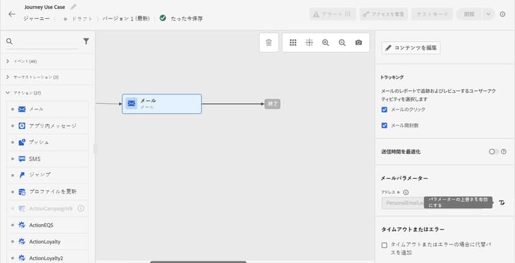Enable parameter override icon for address
Image resolution: width=515 pixels, height=263 pixels.
pos(501,203)
